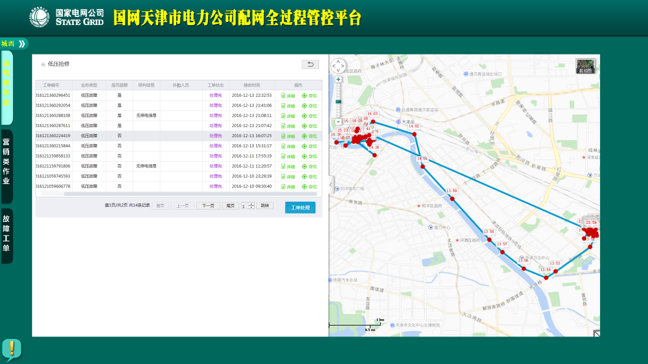Increase the page number stepper
This screenshot has height=364, width=648.
point(251,204)
